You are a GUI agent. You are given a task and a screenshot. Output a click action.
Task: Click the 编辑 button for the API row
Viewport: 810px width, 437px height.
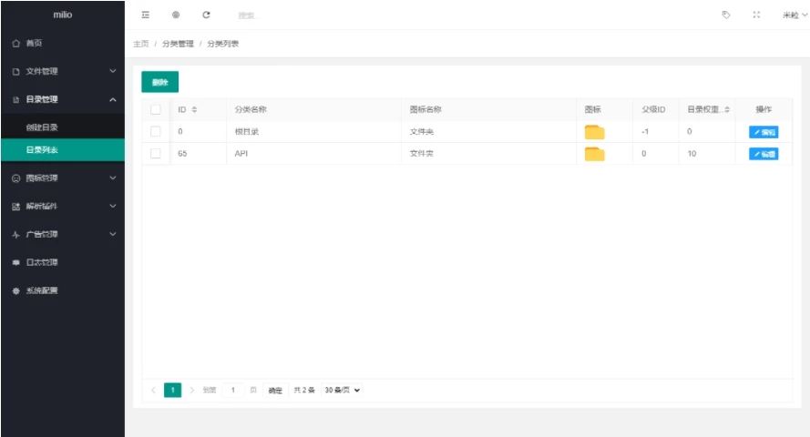764,154
